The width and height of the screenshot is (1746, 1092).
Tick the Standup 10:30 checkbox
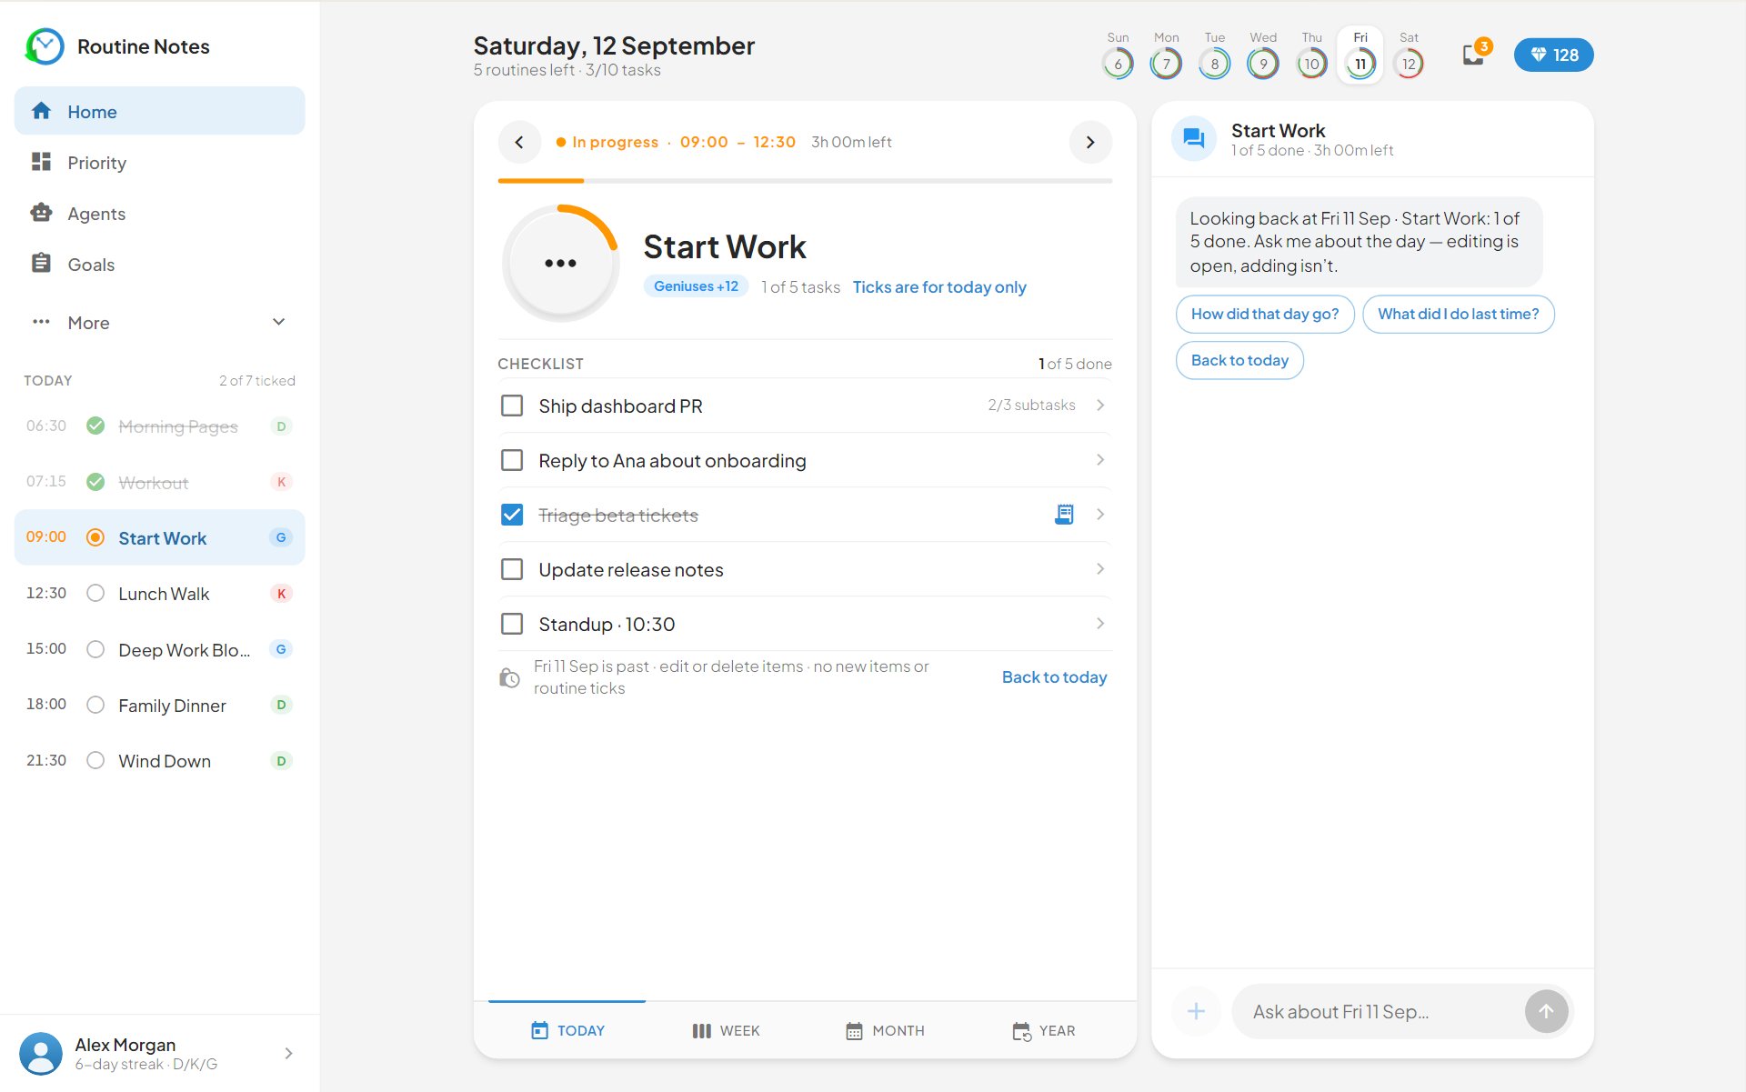tap(512, 624)
